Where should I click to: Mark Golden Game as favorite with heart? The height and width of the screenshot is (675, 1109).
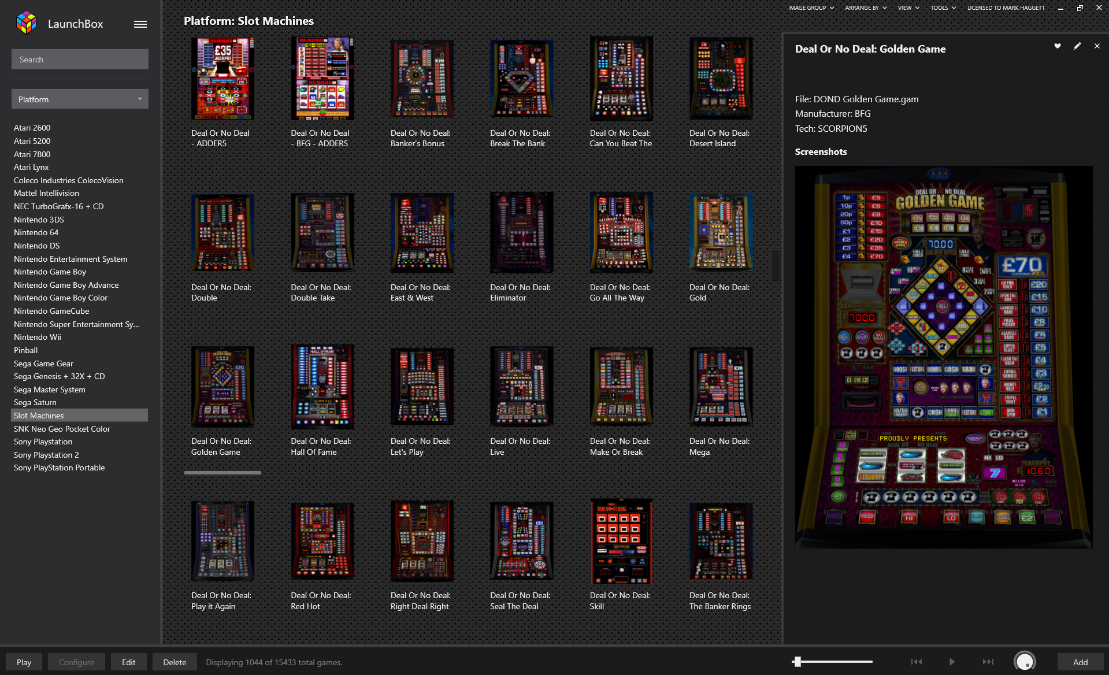(1058, 46)
